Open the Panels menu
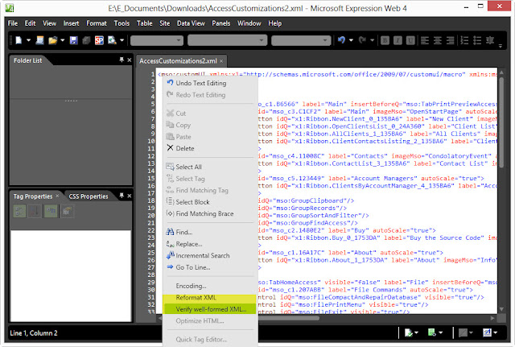Screen dimensions: 515x347 point(221,23)
